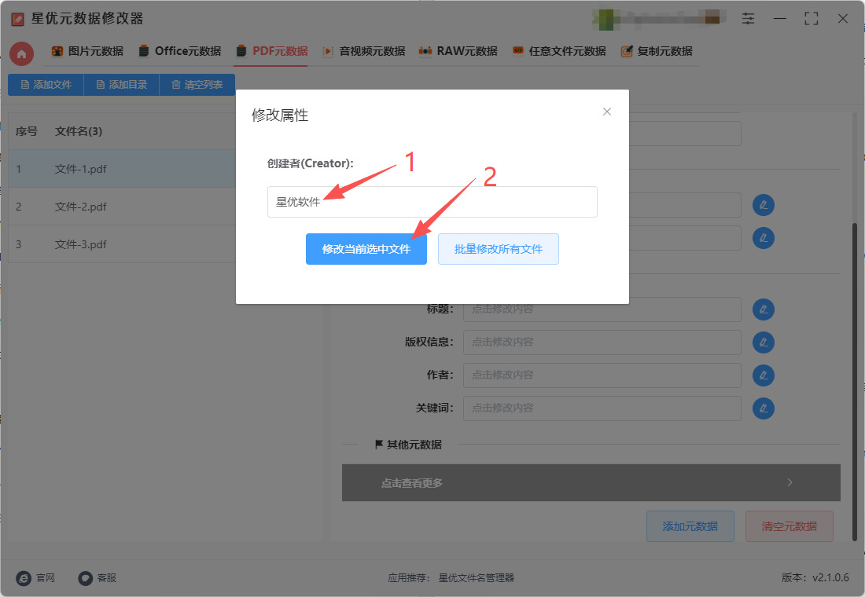Viewport: 865px width, 597px height.
Task: Open the 音视频元数据 tab
Action: (363, 51)
